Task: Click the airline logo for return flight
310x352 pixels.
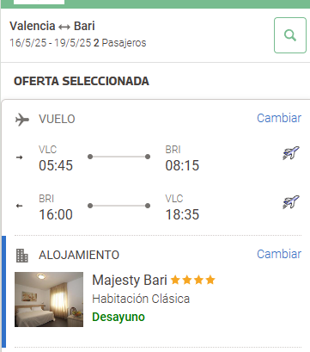Action: (291, 202)
